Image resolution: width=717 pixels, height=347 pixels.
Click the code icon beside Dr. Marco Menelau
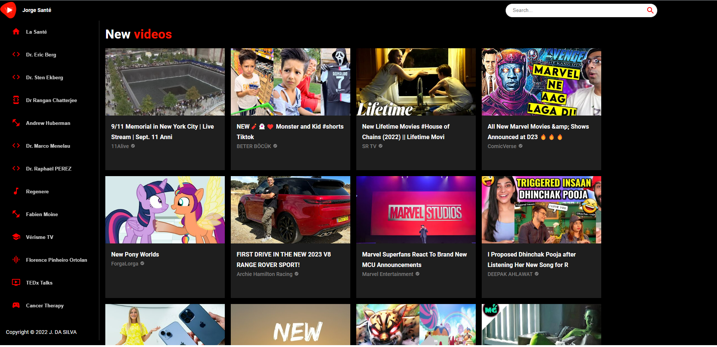coord(16,145)
